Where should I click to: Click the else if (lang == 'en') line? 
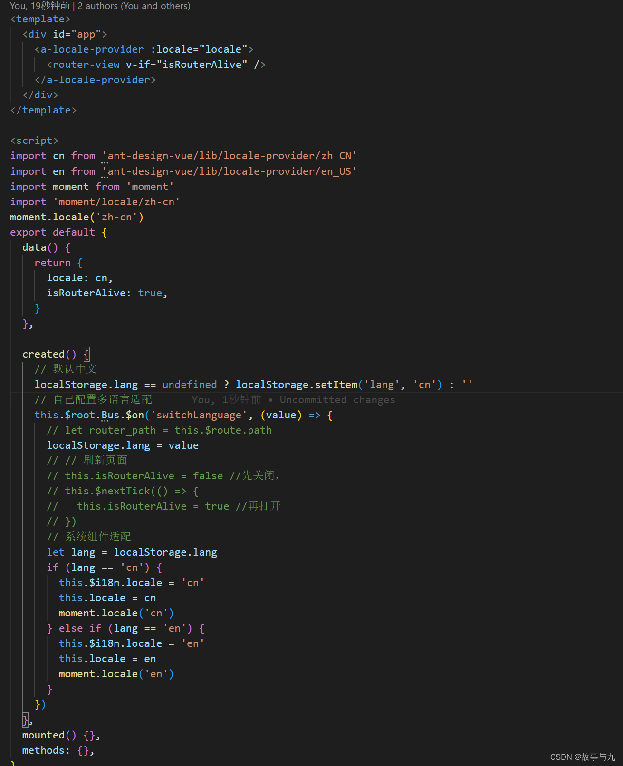click(x=126, y=629)
